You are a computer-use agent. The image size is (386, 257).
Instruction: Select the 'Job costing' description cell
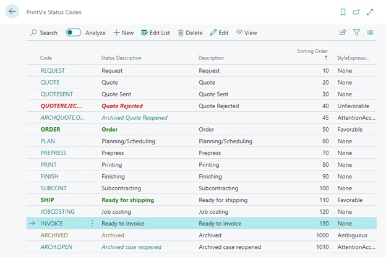coord(213,212)
